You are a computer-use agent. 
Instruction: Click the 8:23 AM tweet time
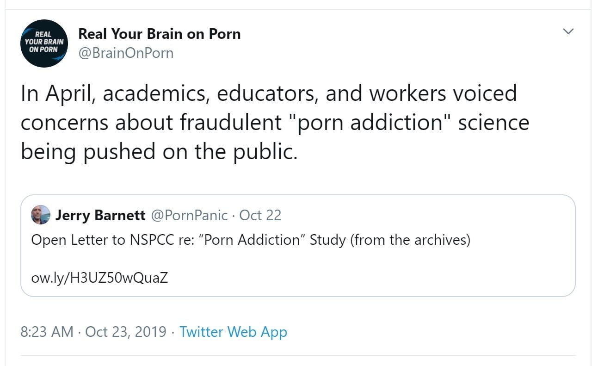[x=47, y=332]
